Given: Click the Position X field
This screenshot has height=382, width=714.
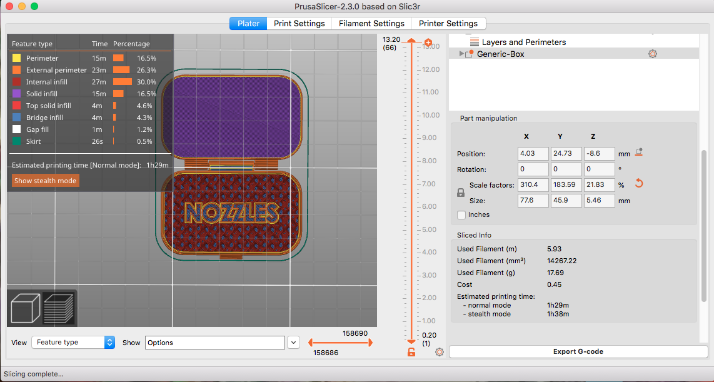Looking at the screenshot, I should [x=533, y=153].
